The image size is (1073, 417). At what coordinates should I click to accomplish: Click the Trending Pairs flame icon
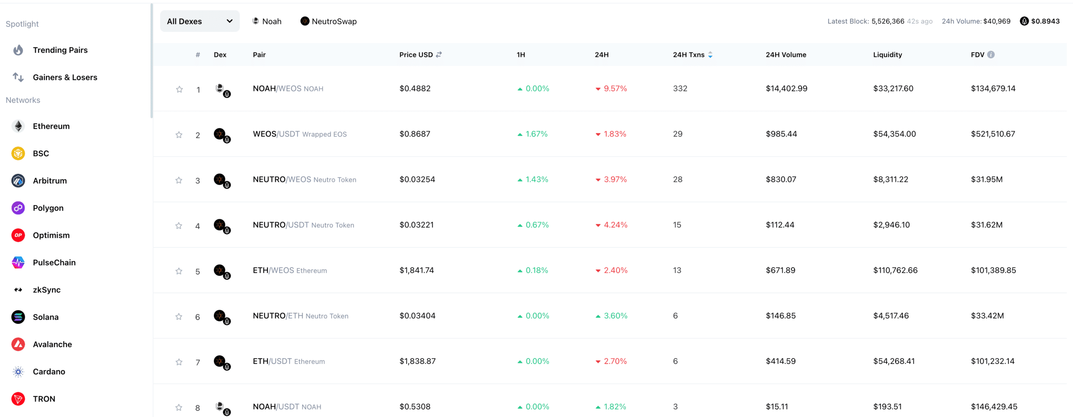coord(18,50)
